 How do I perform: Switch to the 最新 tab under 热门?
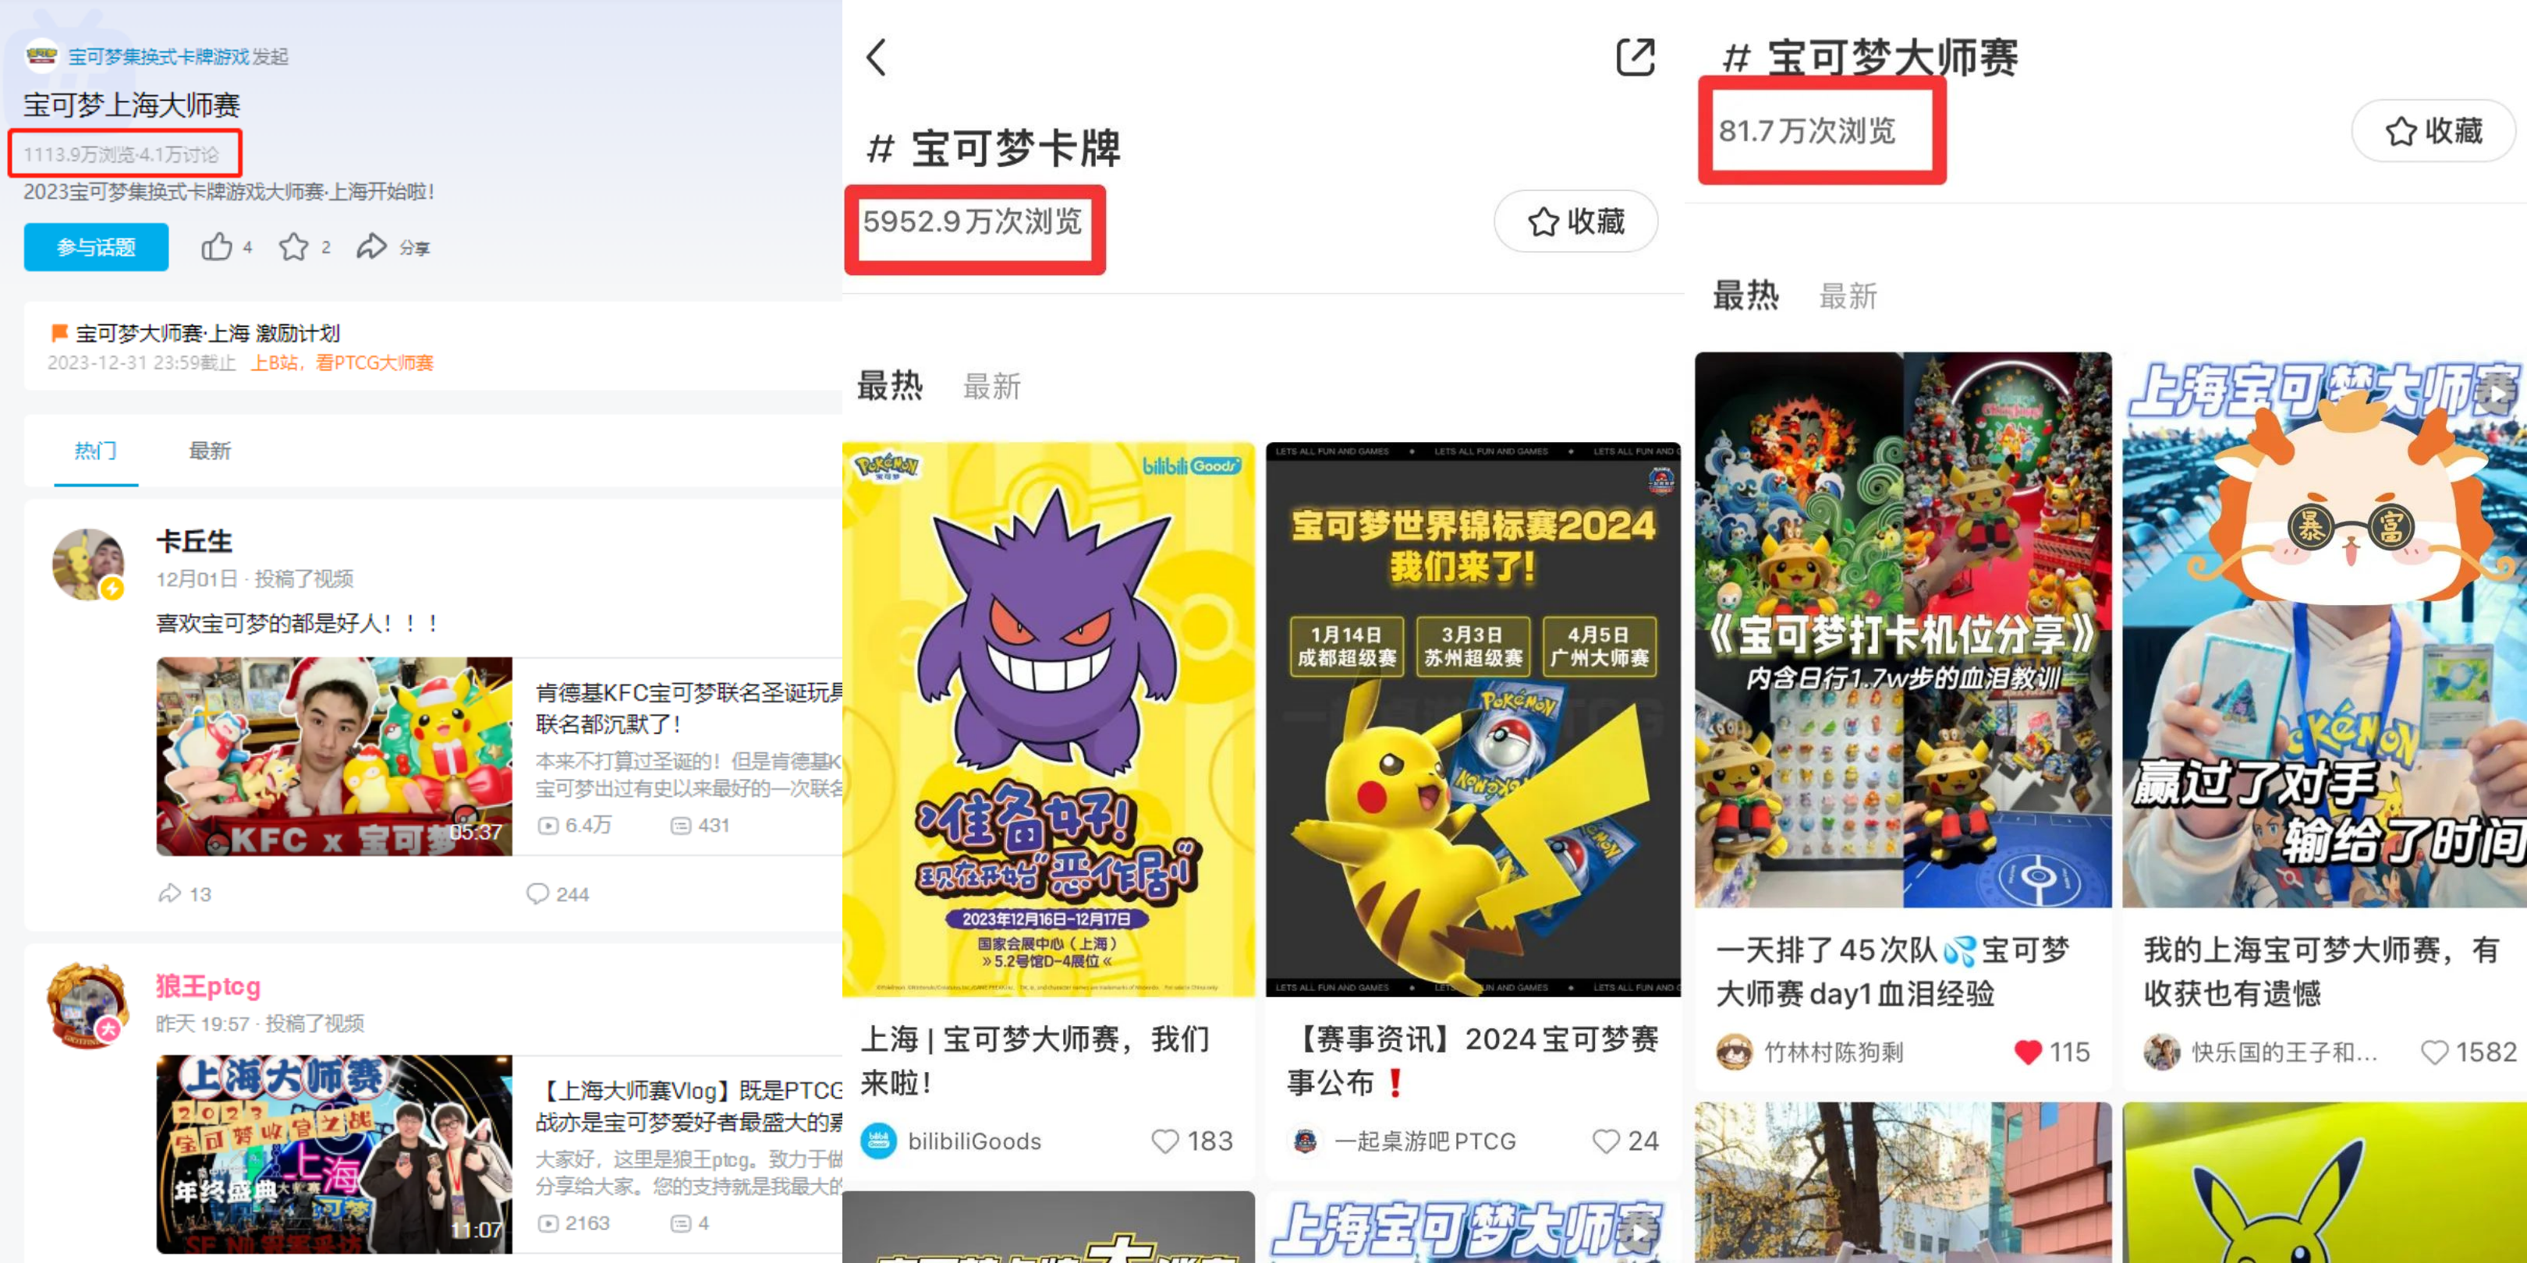[209, 451]
